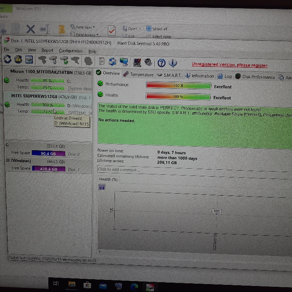Click the first grey disk test icon

coord(42,60)
